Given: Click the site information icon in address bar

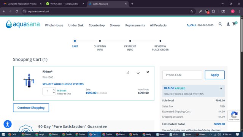Looking at the screenshot, I should tap(24, 11).
